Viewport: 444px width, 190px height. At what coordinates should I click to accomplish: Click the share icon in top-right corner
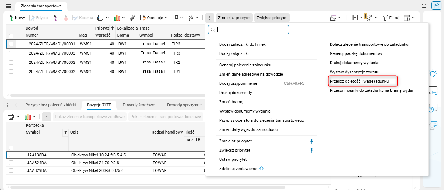(435, 6)
